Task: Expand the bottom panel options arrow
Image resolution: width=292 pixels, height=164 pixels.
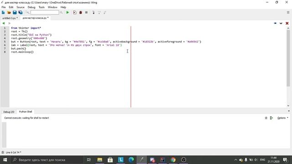Action: [289, 111]
